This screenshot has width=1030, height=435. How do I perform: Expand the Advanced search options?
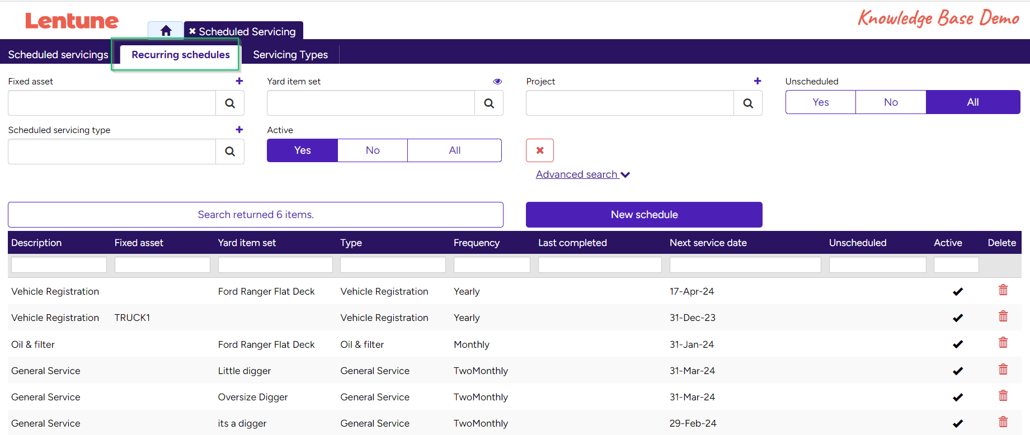583,174
